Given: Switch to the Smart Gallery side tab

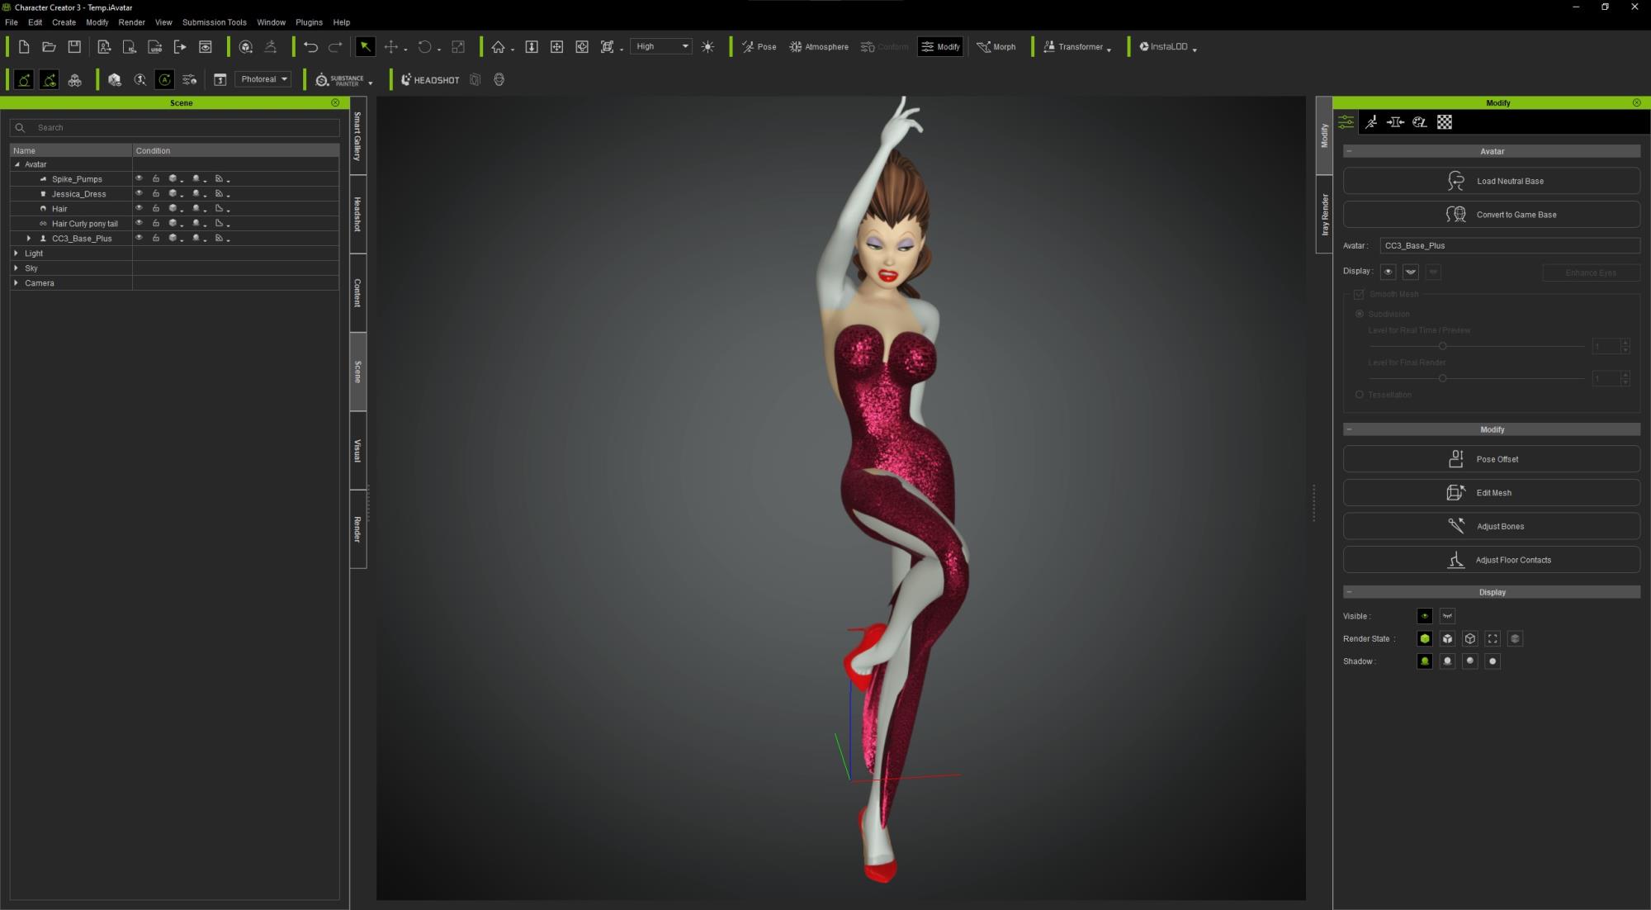Looking at the screenshot, I should [357, 135].
